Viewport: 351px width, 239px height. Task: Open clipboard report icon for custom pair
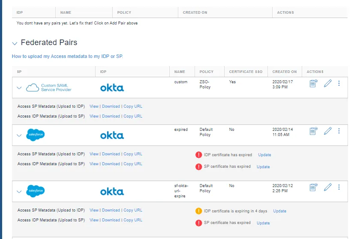pos(313,83)
